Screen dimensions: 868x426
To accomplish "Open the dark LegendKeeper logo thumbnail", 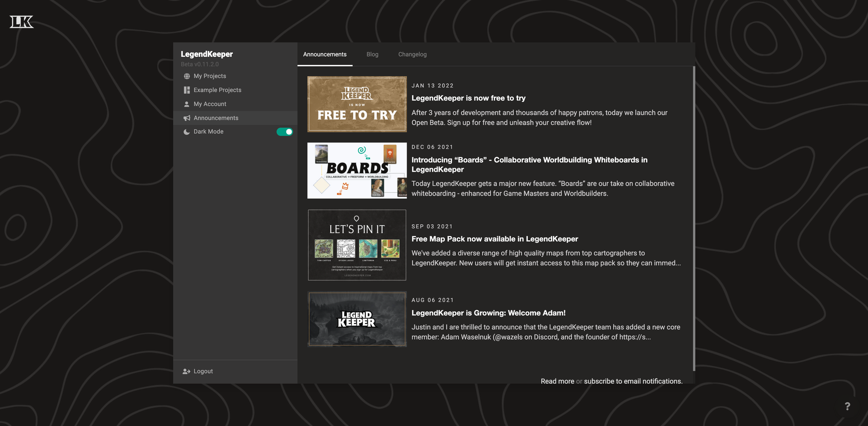I will tap(357, 319).
